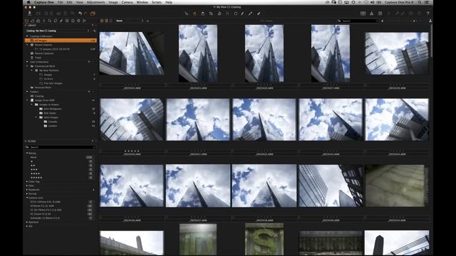
Task: Filter by None rating toggle
Action: [89, 157]
